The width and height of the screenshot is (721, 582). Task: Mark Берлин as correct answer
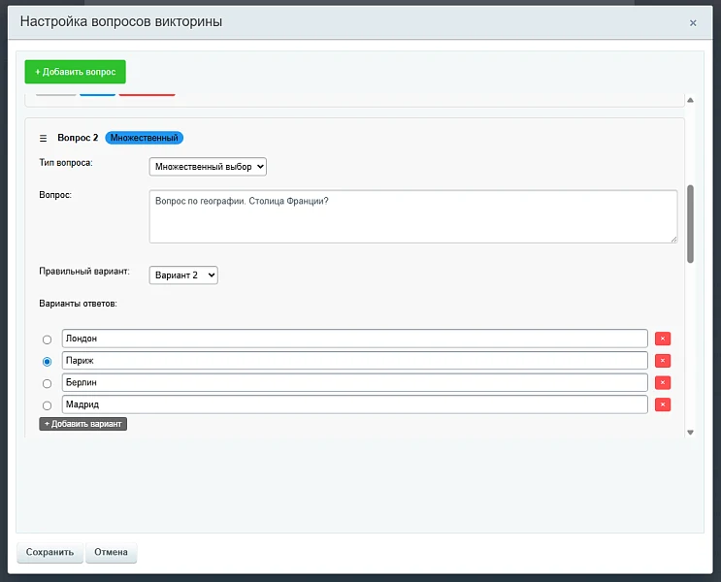pyautogui.click(x=47, y=383)
